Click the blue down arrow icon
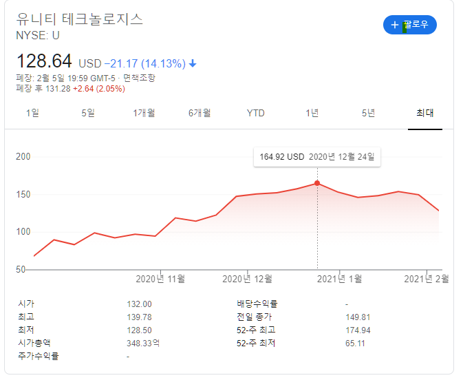Screen dimensions: 463x380 [x=193, y=63]
